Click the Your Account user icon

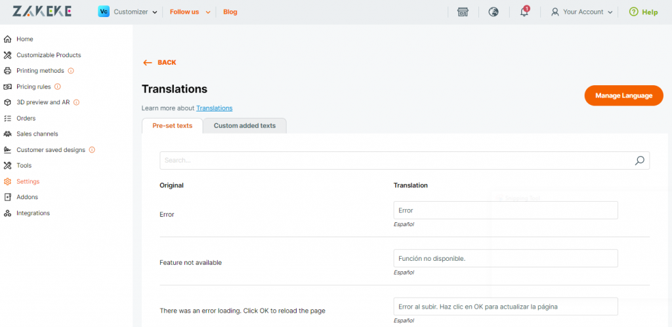(555, 12)
